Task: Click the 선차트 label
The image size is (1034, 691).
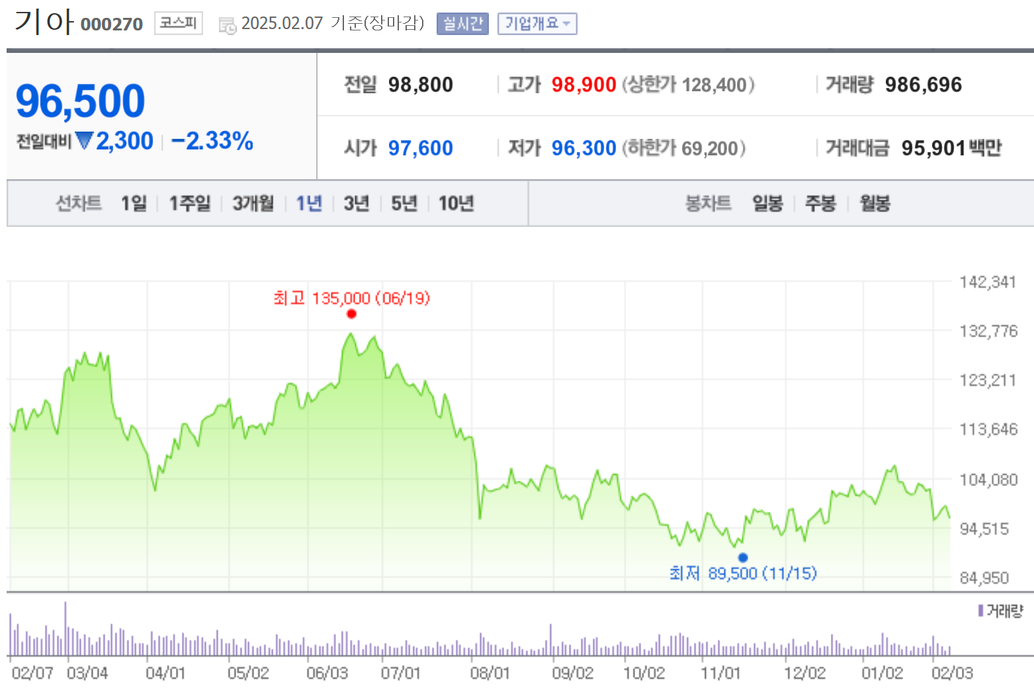Action: click(79, 203)
